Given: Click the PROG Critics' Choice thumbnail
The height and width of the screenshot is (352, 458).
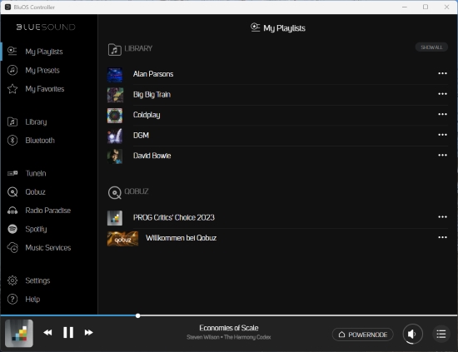Looking at the screenshot, I should [115, 218].
